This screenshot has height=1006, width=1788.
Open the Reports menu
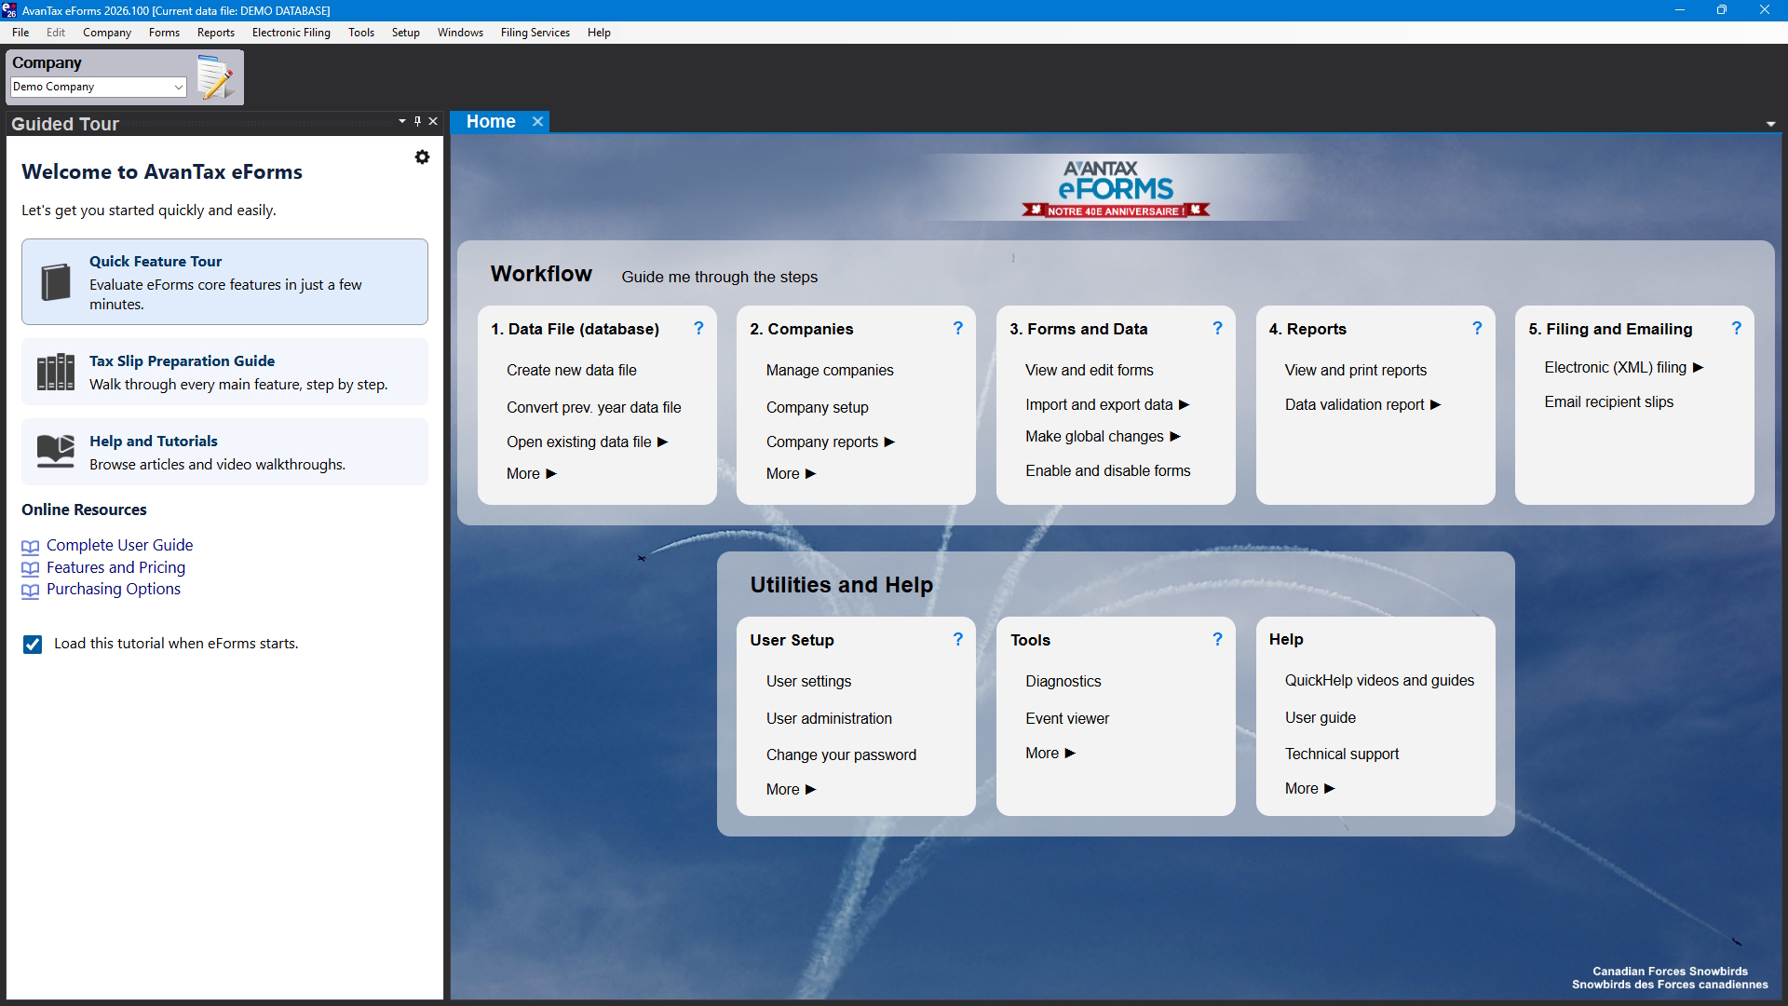pos(215,32)
